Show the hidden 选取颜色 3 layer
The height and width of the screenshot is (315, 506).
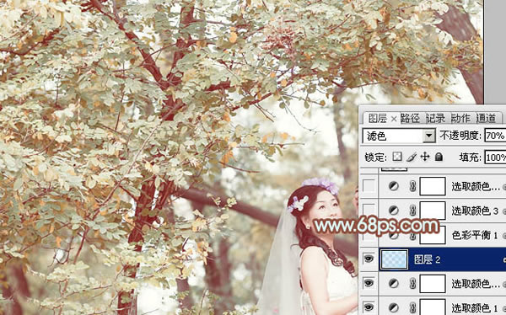pyautogui.click(x=369, y=211)
